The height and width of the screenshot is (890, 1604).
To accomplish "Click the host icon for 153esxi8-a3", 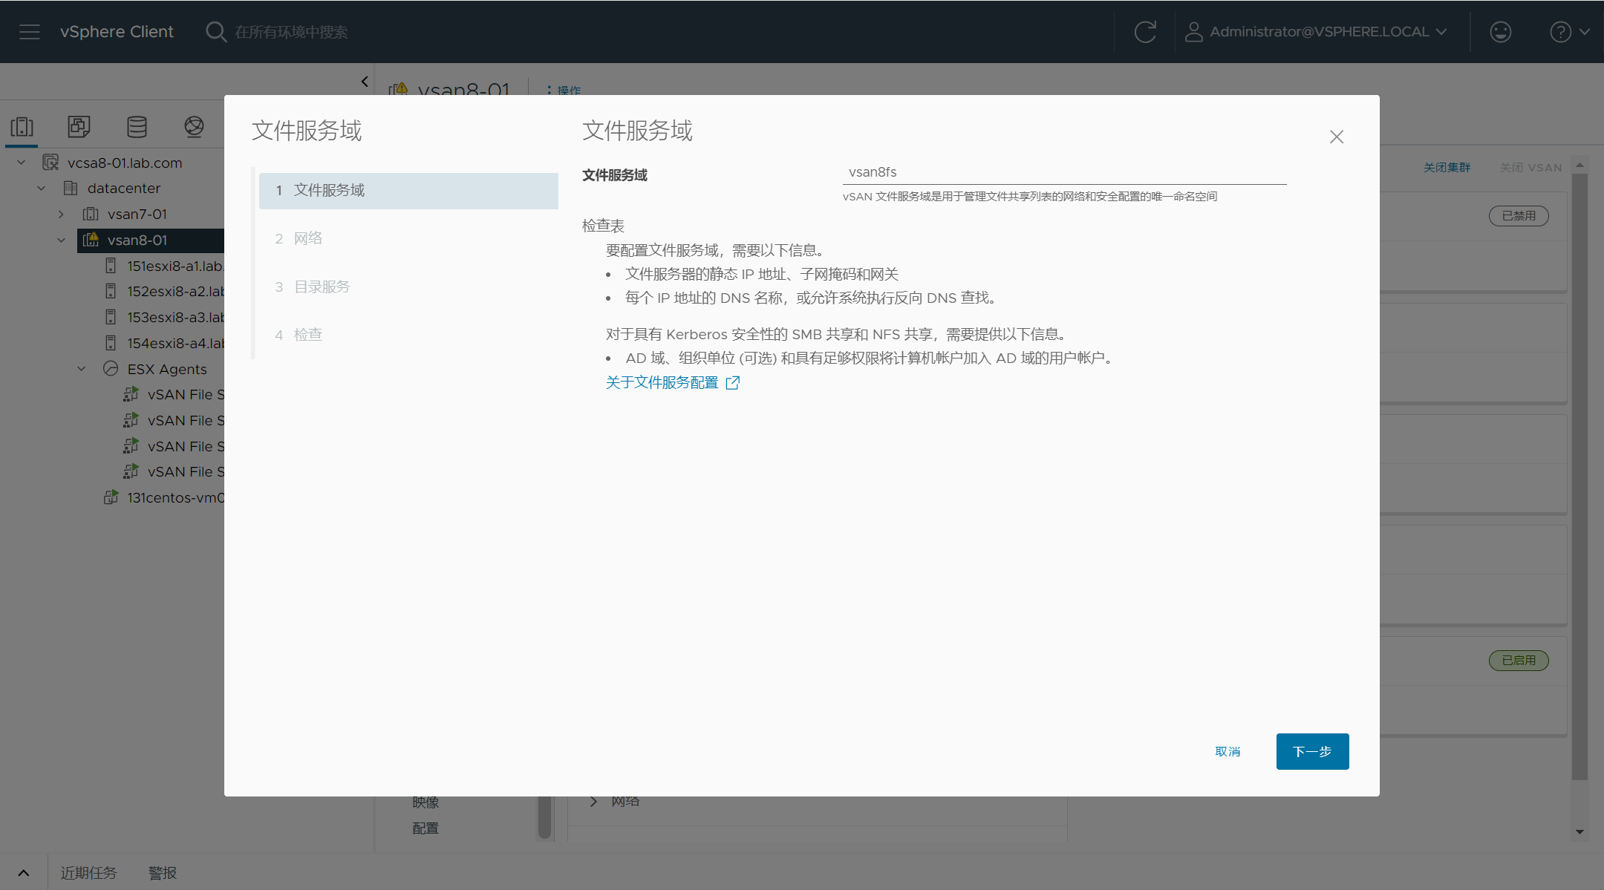I will (x=111, y=317).
